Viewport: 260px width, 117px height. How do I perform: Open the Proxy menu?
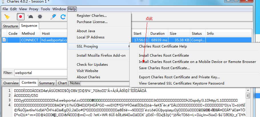pos(34,9)
